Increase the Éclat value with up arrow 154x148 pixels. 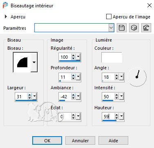(74, 115)
